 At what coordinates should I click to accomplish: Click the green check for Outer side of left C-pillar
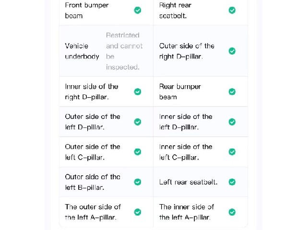tap(138, 152)
